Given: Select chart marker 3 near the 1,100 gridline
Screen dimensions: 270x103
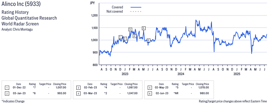Looking at the screenshot, I should click(x=130, y=29).
